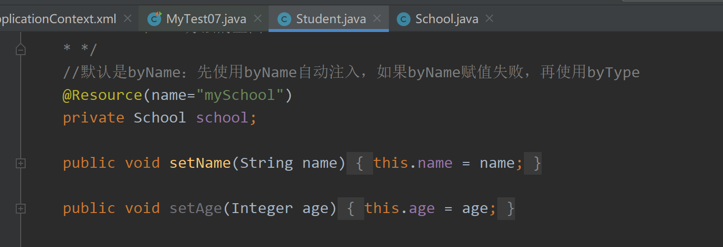723x247 pixels.
Task: Click the setName method name
Action: click(200, 163)
